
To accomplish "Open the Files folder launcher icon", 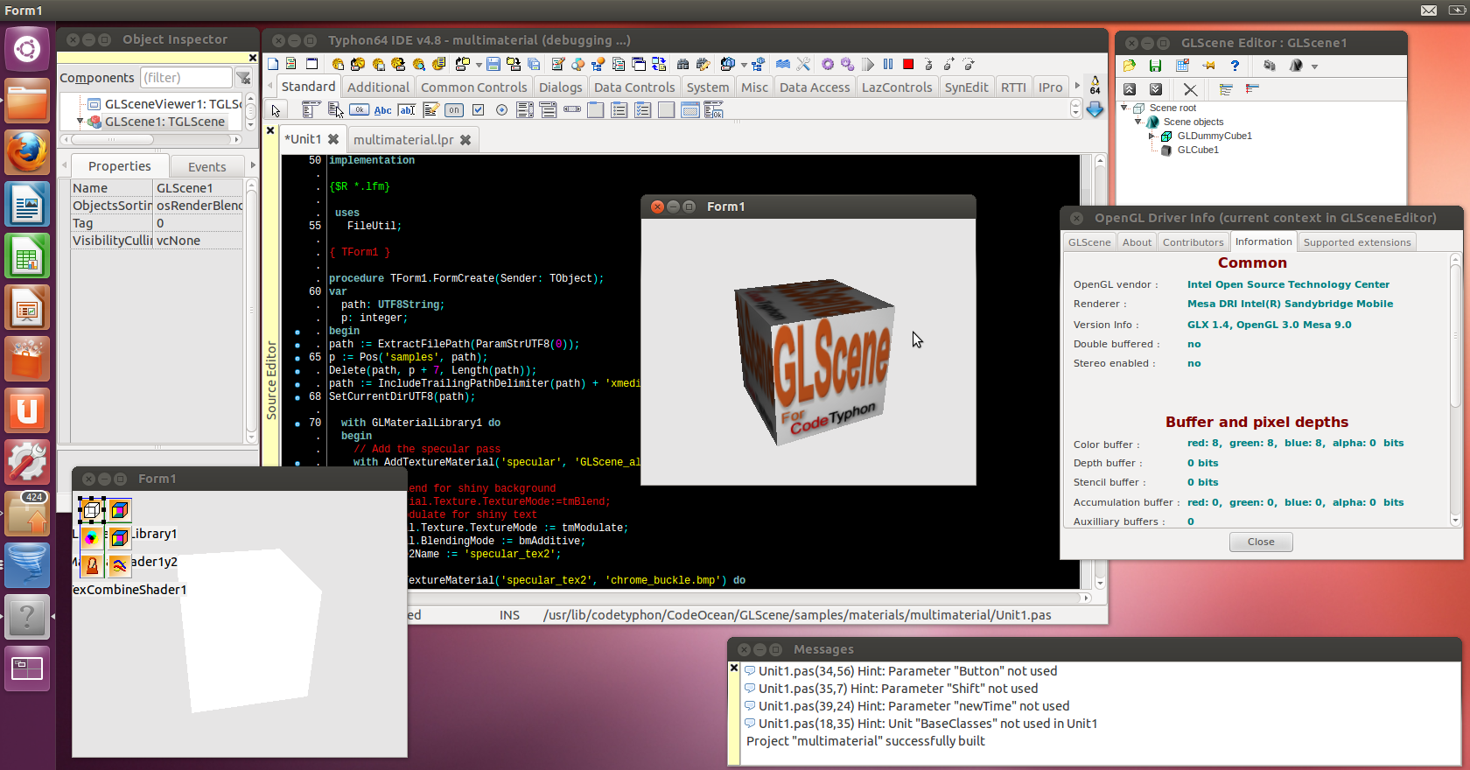I will [x=27, y=101].
